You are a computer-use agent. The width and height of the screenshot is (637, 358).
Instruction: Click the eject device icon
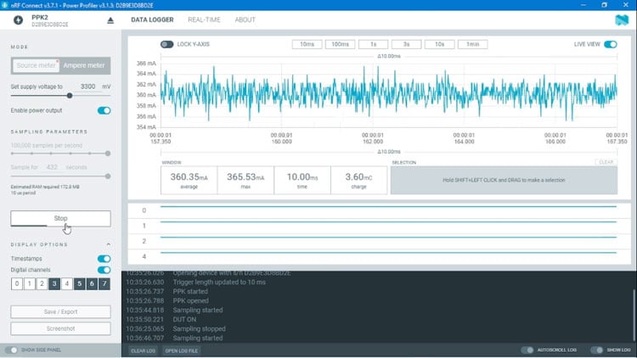(x=110, y=20)
